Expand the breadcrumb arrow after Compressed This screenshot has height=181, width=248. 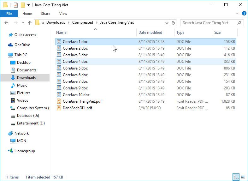(97, 23)
